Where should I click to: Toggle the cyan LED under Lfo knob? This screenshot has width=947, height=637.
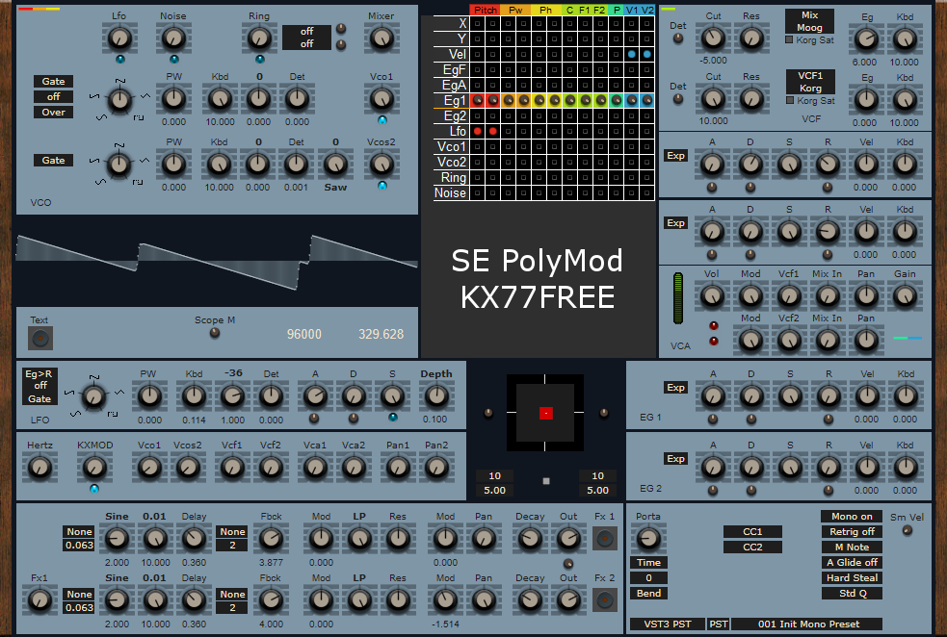click(x=119, y=59)
